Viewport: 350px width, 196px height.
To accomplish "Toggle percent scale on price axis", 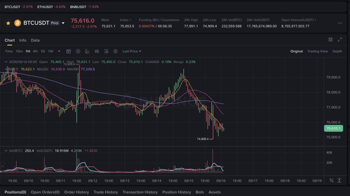I will click(331, 181).
